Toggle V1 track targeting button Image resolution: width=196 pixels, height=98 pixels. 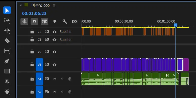tap(39, 65)
